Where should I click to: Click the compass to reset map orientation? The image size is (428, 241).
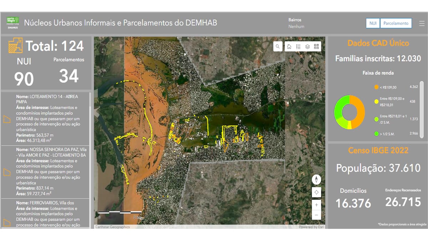[x=316, y=180]
